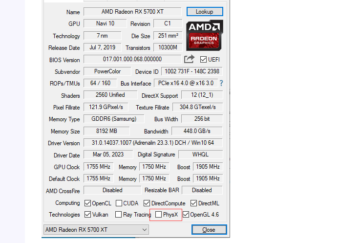Click the Driver Version value 31.0.14037.1007
This screenshot has height=243, width=339.
click(153, 143)
